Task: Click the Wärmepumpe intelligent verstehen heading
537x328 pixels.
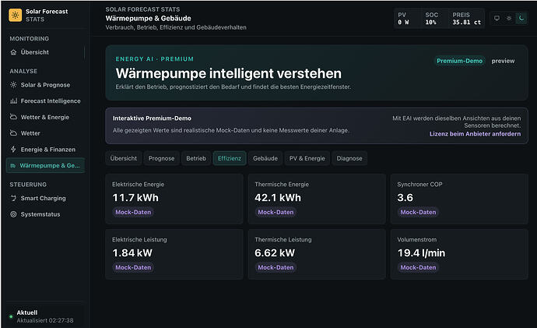Action: coord(229,73)
